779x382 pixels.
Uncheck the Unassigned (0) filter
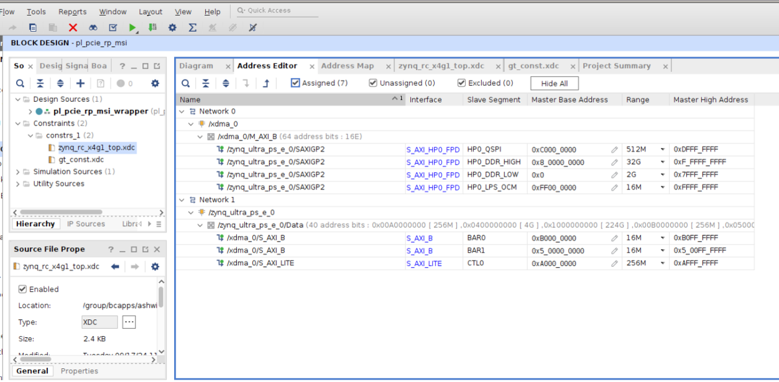[x=373, y=83]
